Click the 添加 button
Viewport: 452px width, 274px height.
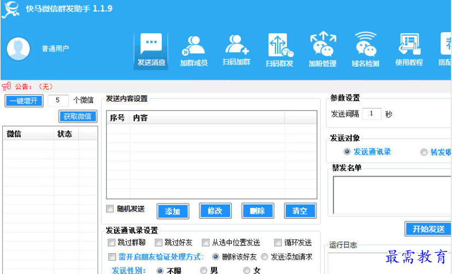pyautogui.click(x=173, y=211)
